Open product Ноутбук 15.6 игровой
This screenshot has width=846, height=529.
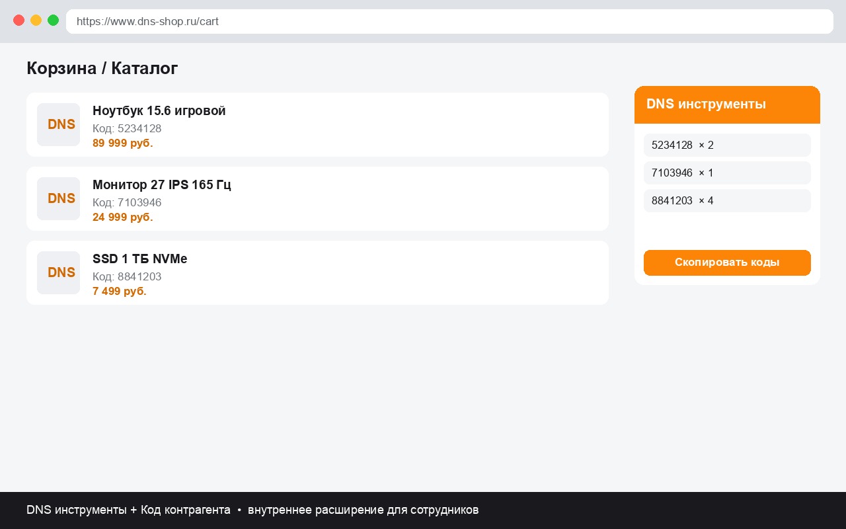(159, 110)
